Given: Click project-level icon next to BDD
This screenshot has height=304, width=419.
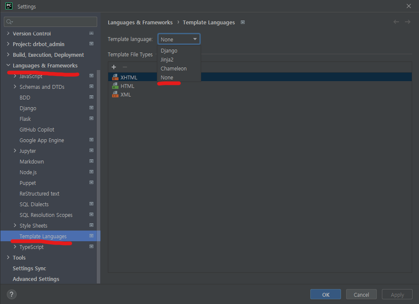Looking at the screenshot, I should [91, 97].
